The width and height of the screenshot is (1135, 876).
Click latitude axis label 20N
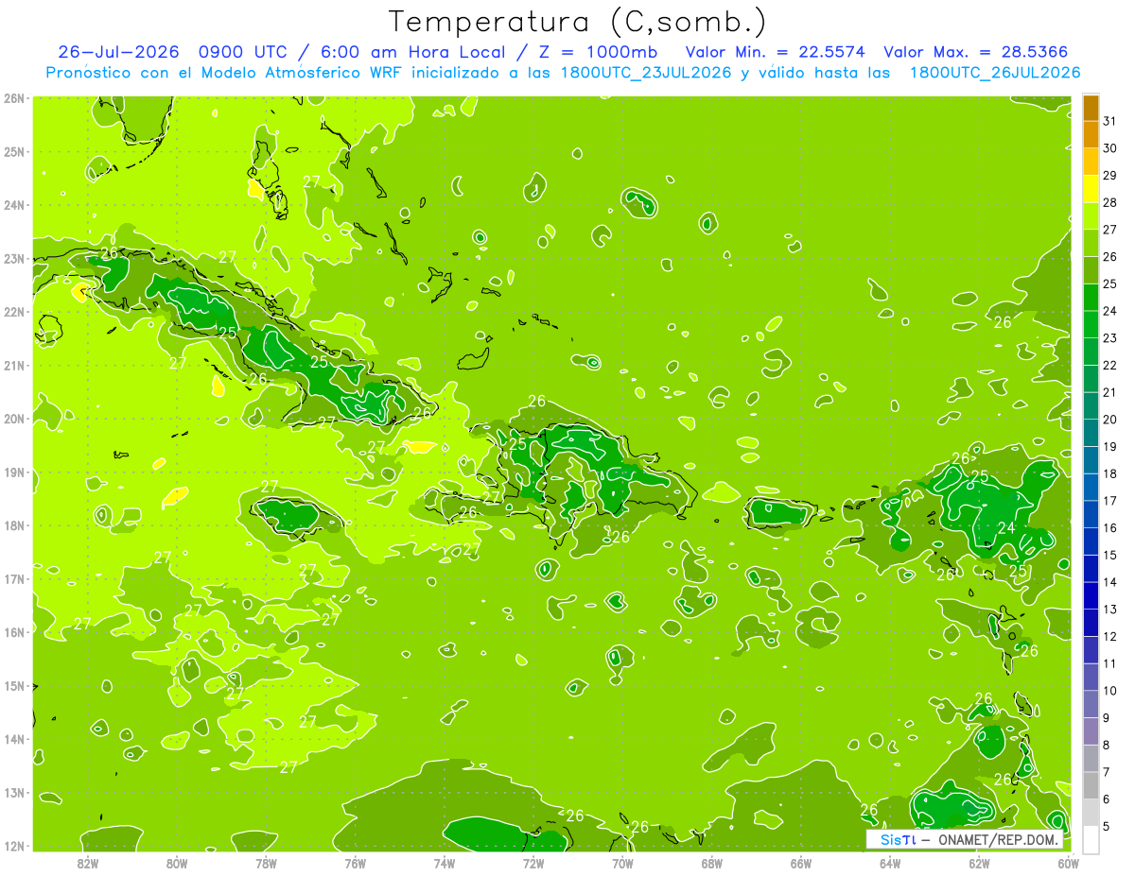pos(14,419)
